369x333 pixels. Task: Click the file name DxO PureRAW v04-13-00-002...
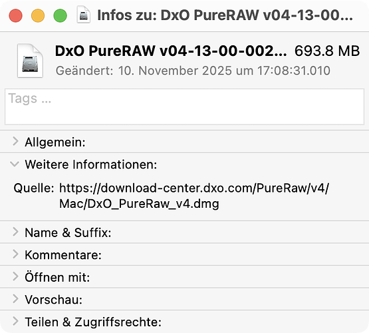coord(171,51)
